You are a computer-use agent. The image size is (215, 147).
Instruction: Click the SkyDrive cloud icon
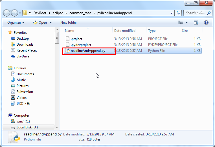click(13, 56)
